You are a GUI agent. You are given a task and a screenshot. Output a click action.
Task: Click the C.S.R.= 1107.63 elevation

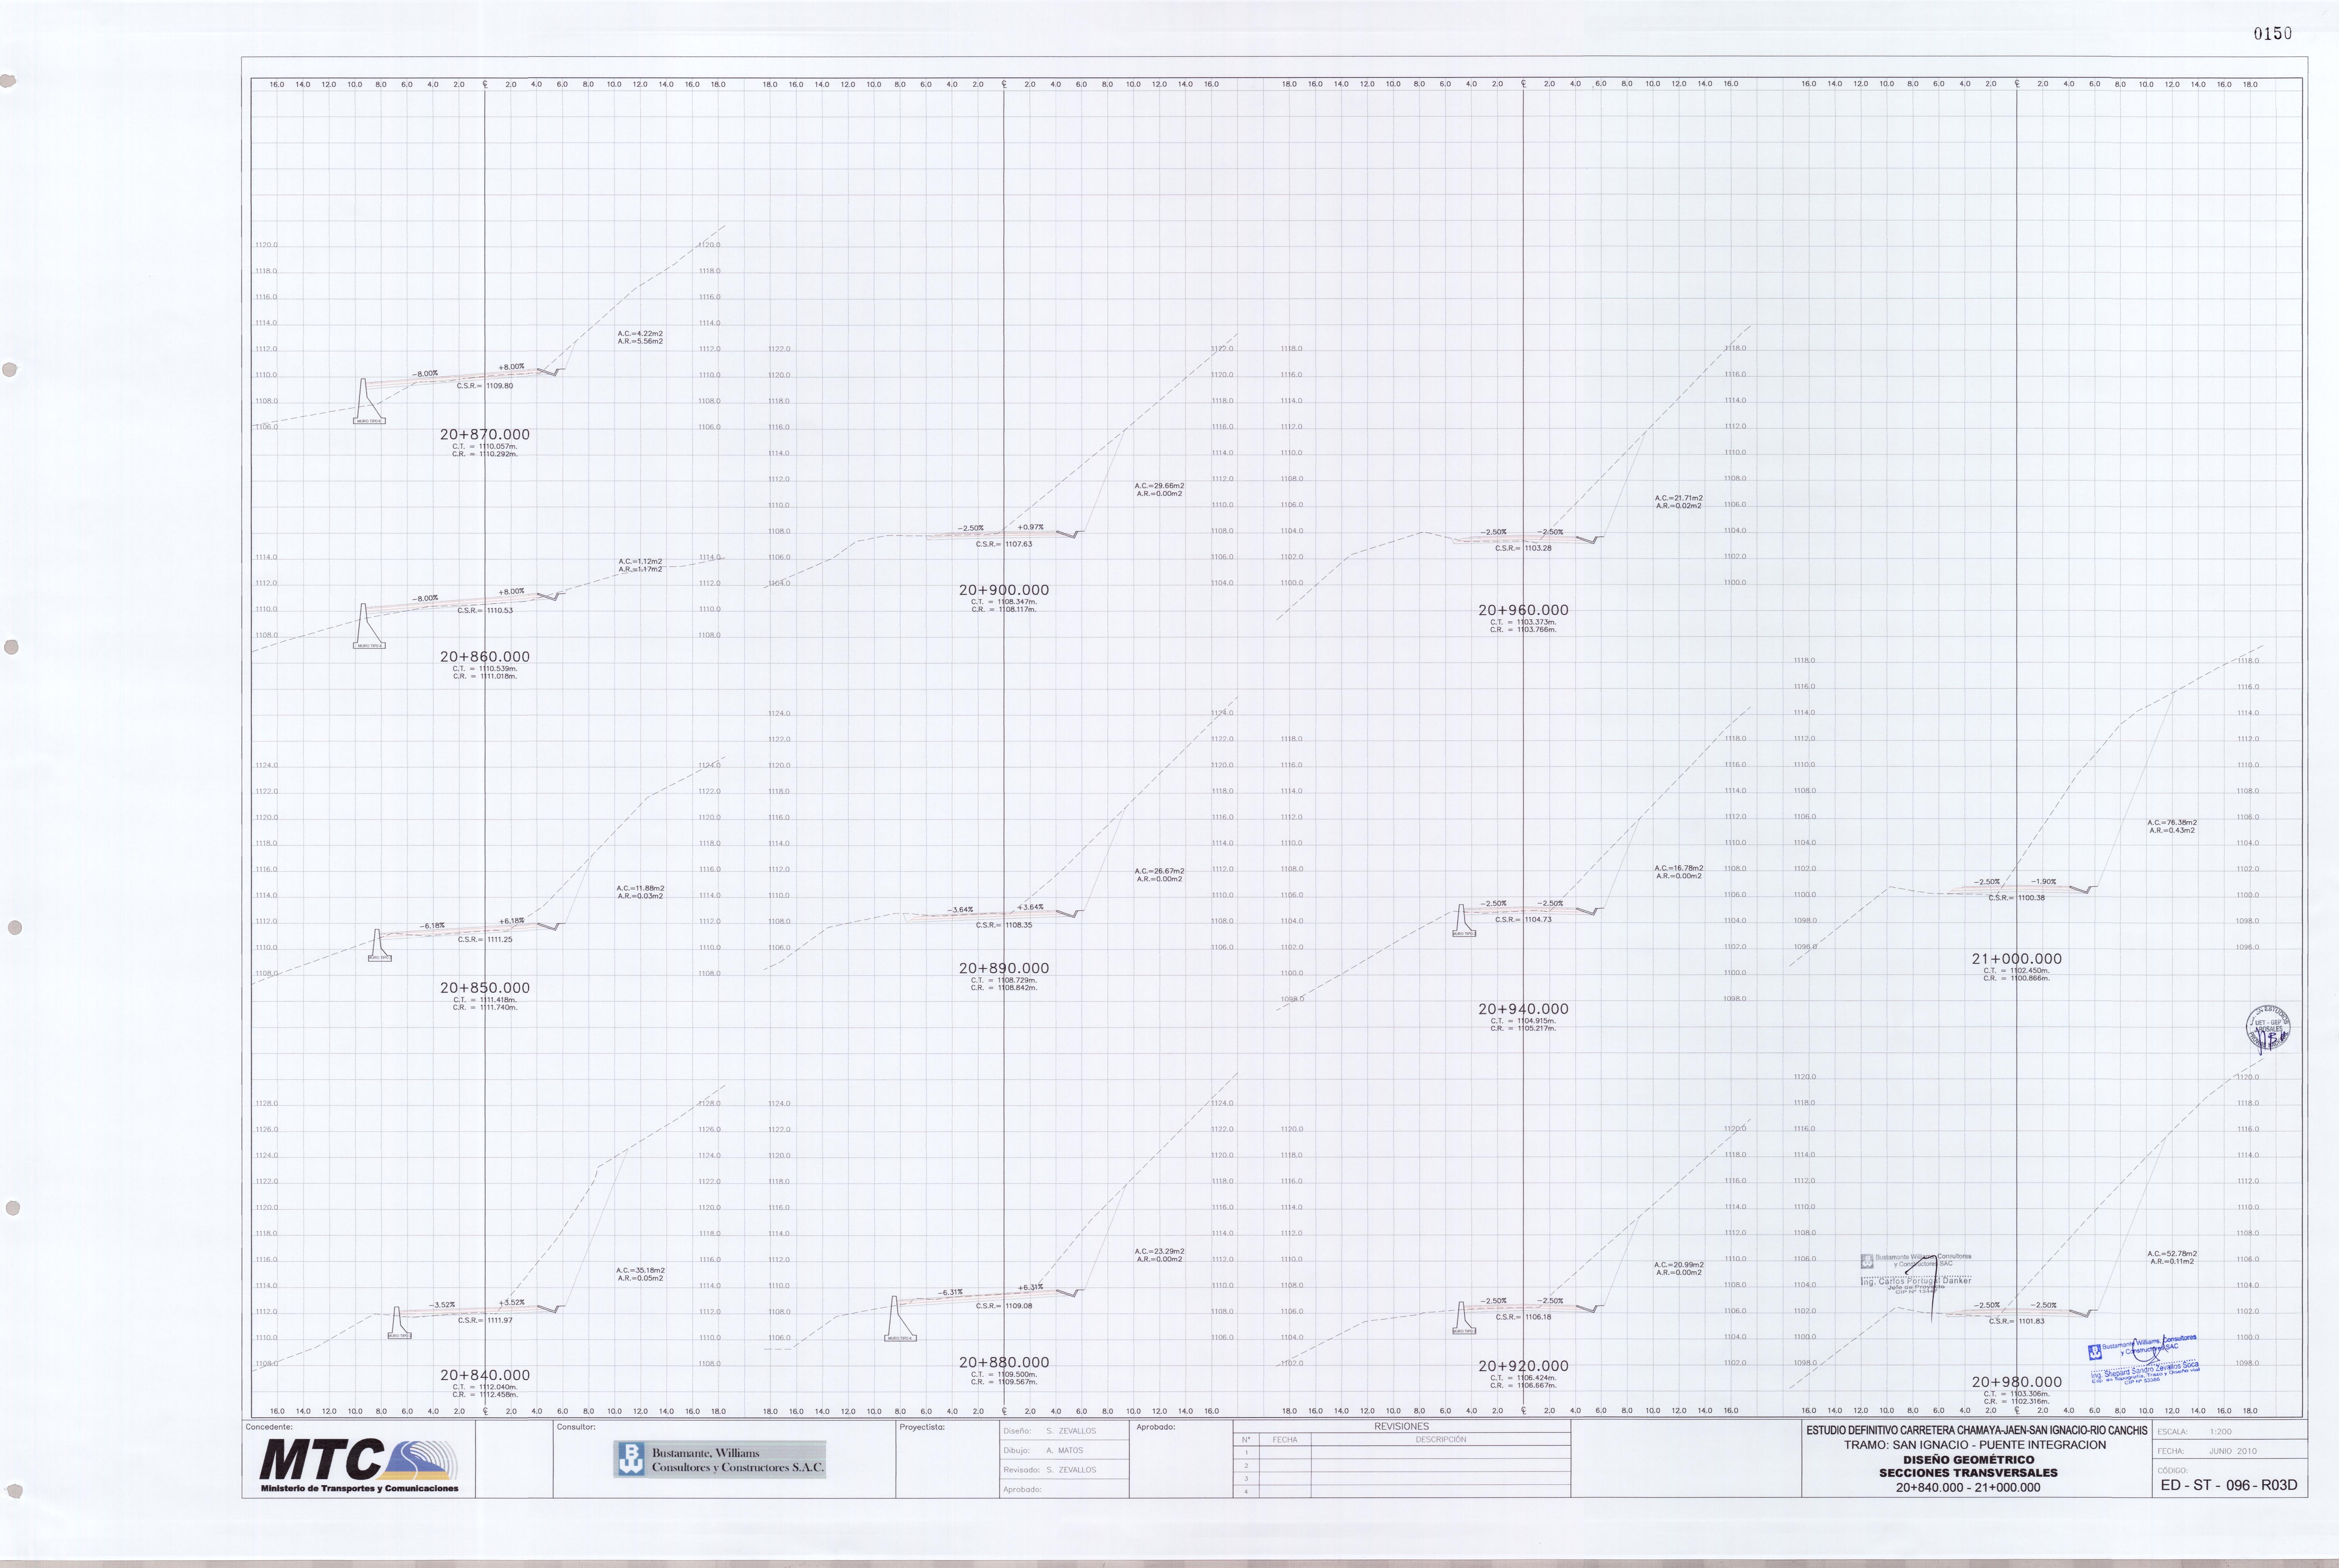pyautogui.click(x=1004, y=545)
